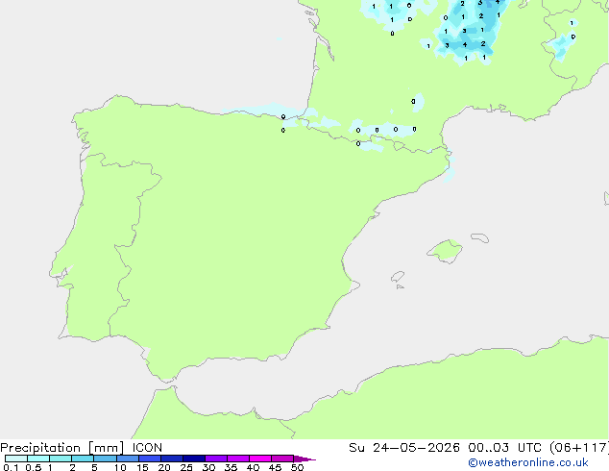The height and width of the screenshot is (471, 609).
Task: Click the island of Ibiza on the map
Action: (398, 277)
